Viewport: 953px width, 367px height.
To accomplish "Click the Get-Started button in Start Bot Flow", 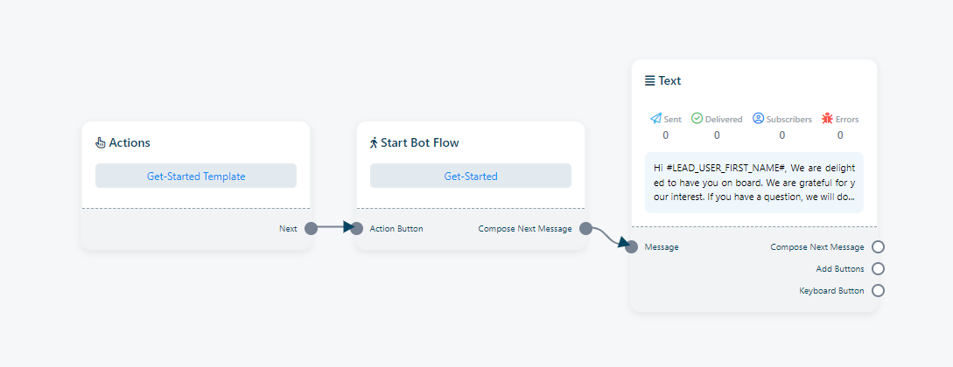I will point(471,176).
